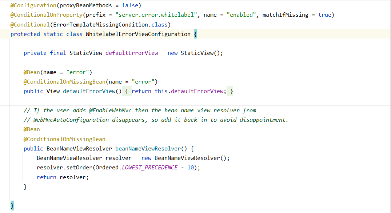The image size is (391, 213).
Task: Click beanNameViewResolver() method name
Action: point(148,148)
